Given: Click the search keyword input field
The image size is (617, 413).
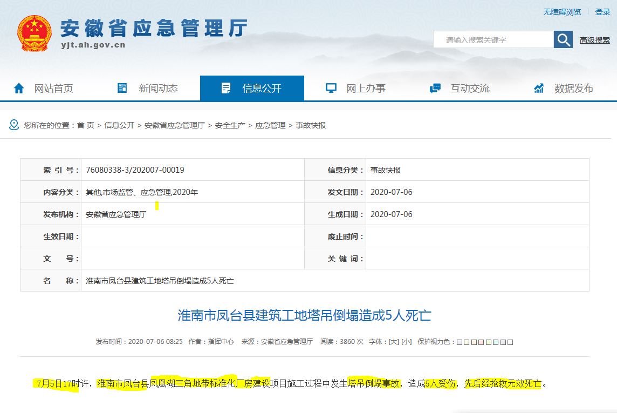Looking at the screenshot, I should [493, 40].
